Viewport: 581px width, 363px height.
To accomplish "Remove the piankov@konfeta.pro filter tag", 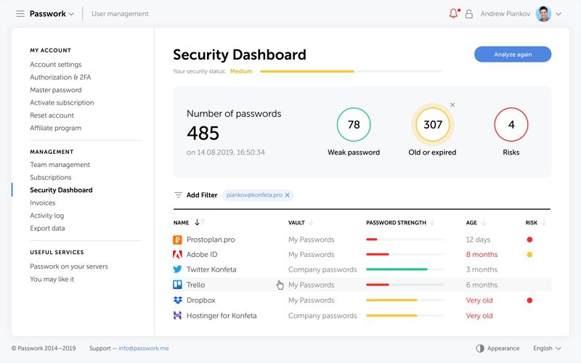I will coord(288,195).
